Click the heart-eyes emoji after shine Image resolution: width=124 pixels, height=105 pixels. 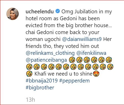96,74
